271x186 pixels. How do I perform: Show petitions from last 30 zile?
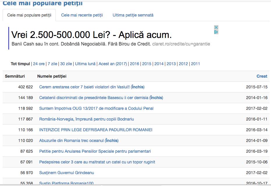coord(66,64)
